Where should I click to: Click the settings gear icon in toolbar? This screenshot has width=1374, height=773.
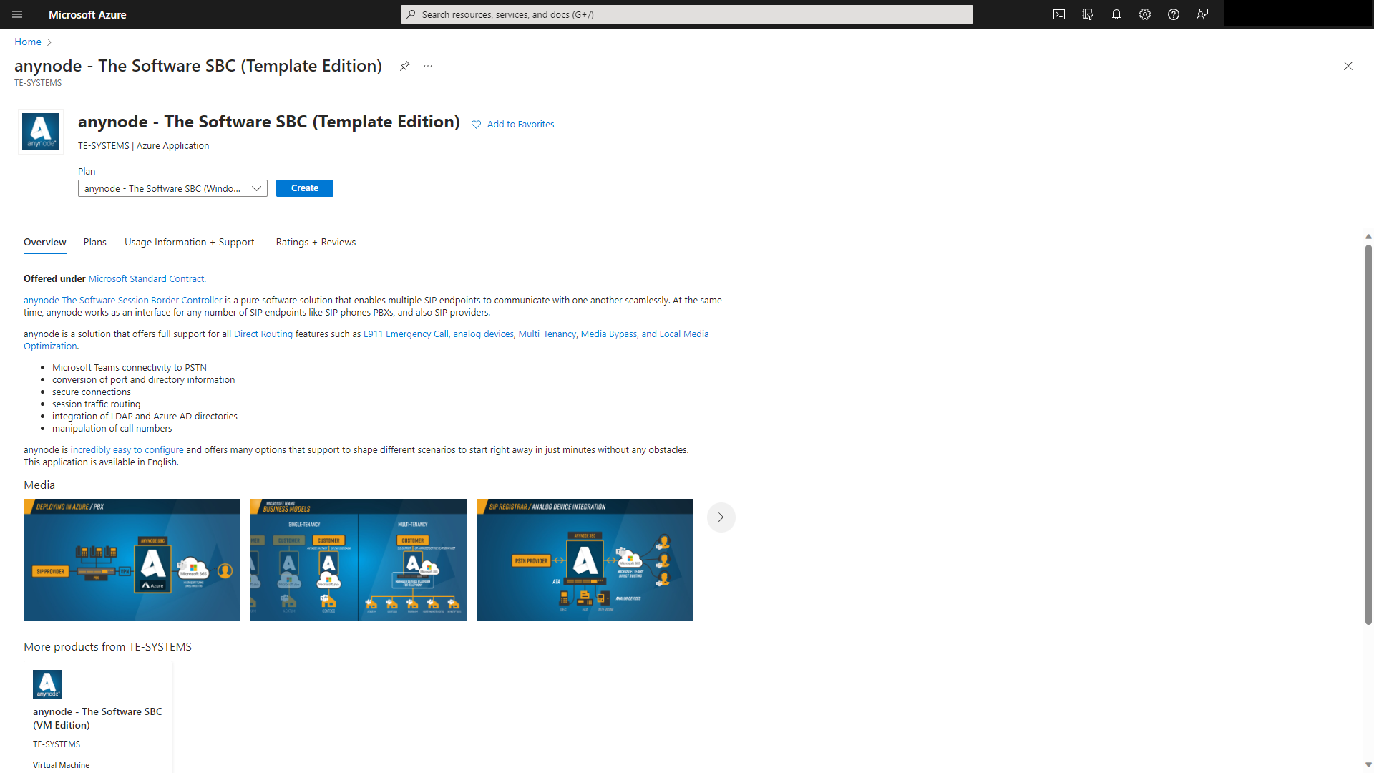pyautogui.click(x=1144, y=14)
